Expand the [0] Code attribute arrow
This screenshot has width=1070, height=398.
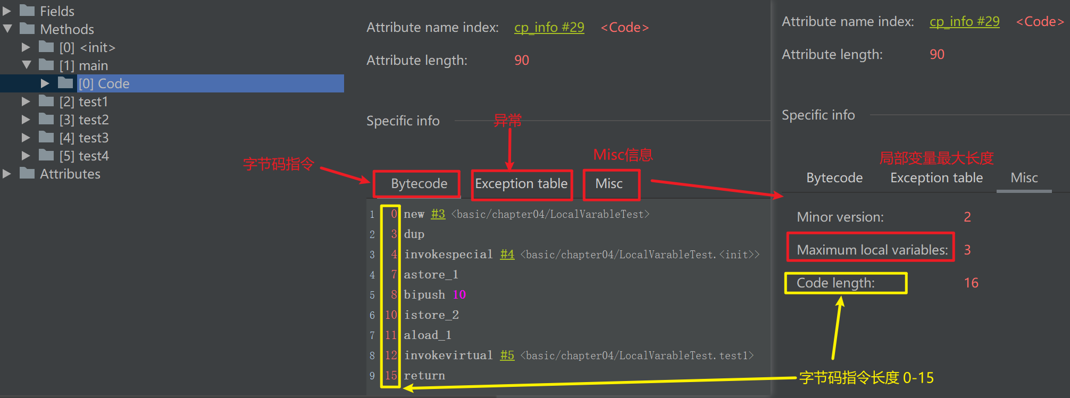(x=45, y=83)
